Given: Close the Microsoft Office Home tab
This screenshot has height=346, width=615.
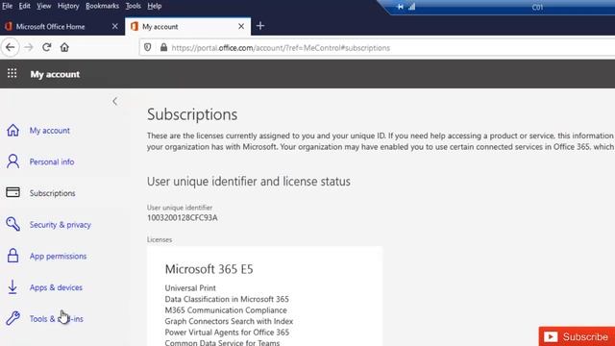Looking at the screenshot, I should [115, 26].
